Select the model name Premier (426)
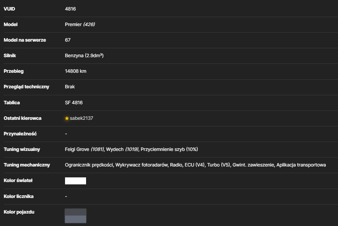 pyautogui.click(x=80, y=25)
